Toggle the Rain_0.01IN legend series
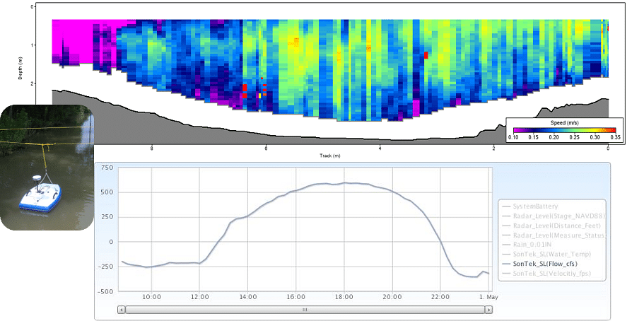The image size is (644, 321). point(528,245)
